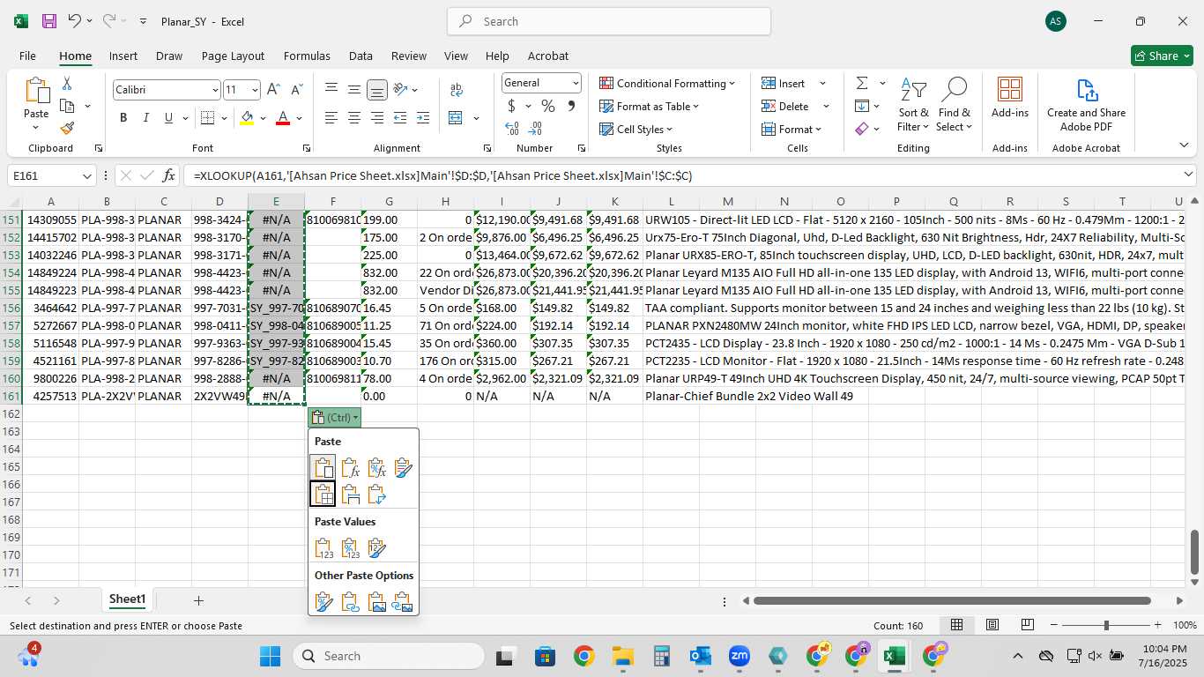
Task: Click the Share button
Action: [1162, 56]
